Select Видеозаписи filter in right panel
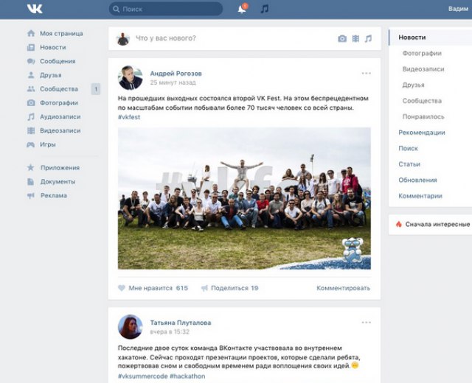472x383 pixels. [423, 68]
